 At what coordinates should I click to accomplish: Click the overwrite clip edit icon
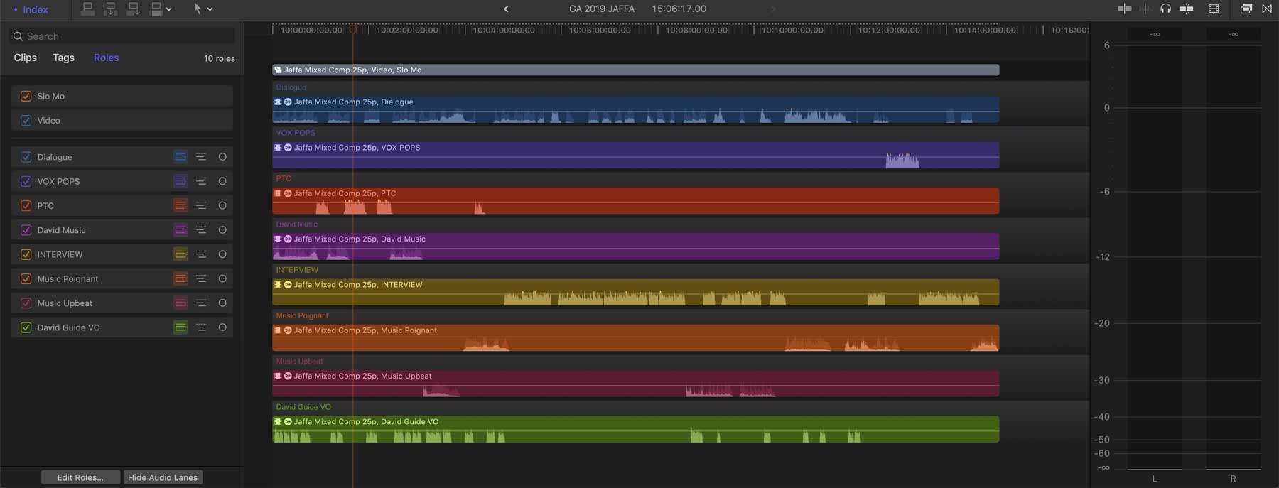(x=156, y=9)
